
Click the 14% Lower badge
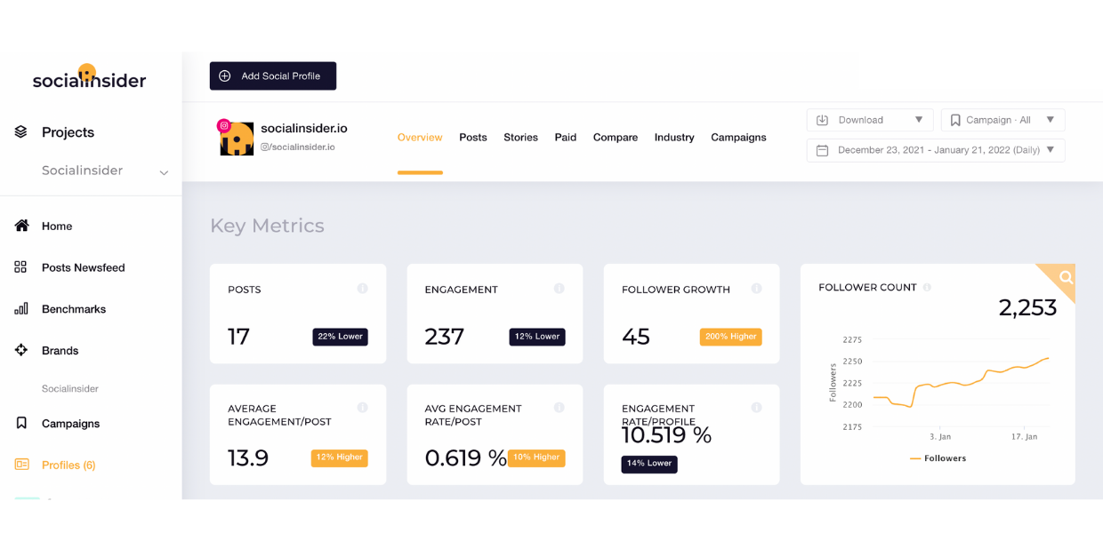tap(649, 464)
